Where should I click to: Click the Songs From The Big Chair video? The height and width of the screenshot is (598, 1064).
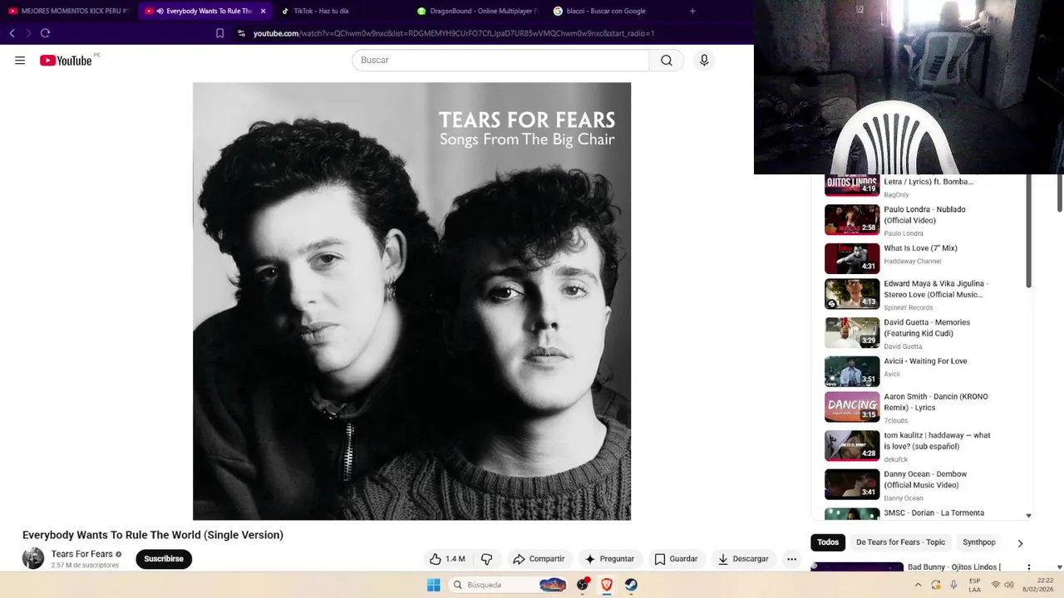pyautogui.click(x=411, y=301)
